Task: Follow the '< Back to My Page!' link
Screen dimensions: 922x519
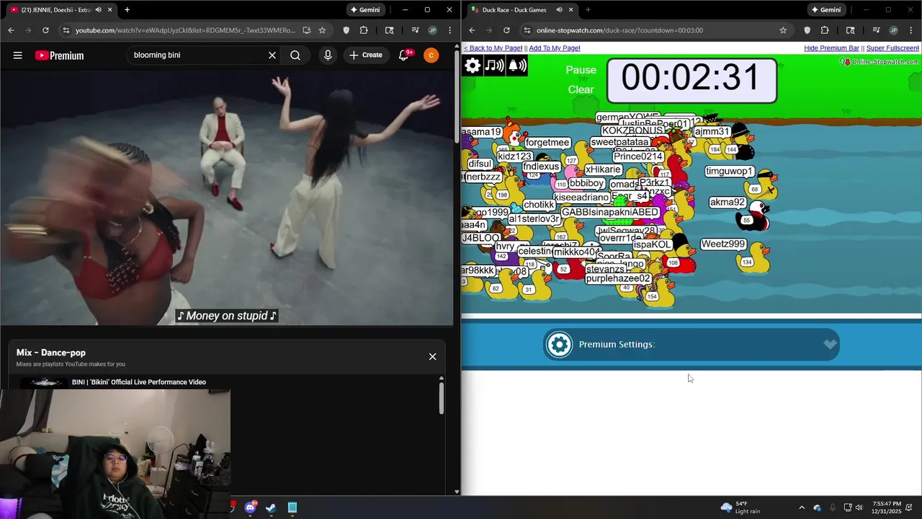Action: (x=493, y=48)
